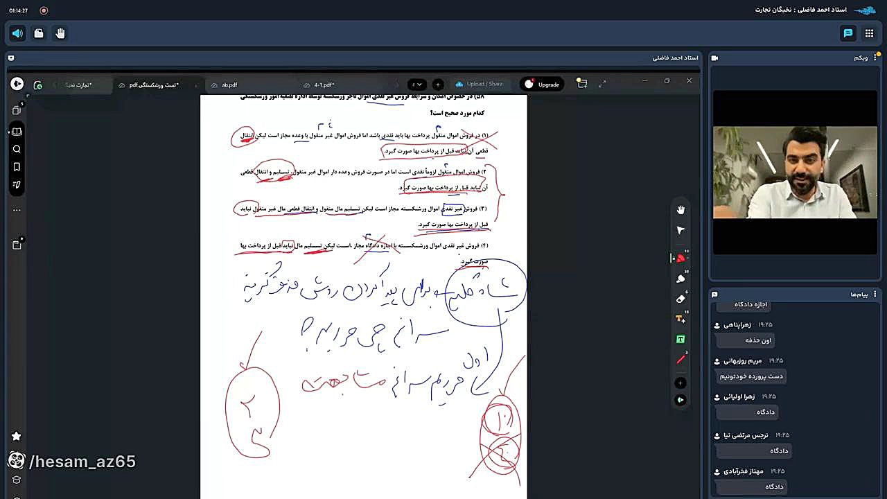This screenshot has width=887, height=499.
Task: Open the document search
Action: tap(17, 149)
